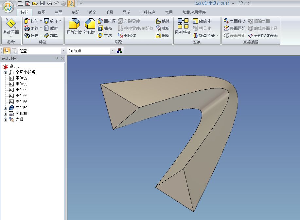Open the Default configuration dropdown
This screenshot has height=220, width=300.
113,51
